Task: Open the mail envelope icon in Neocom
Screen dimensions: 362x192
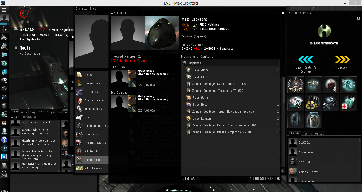Action: [4, 55]
